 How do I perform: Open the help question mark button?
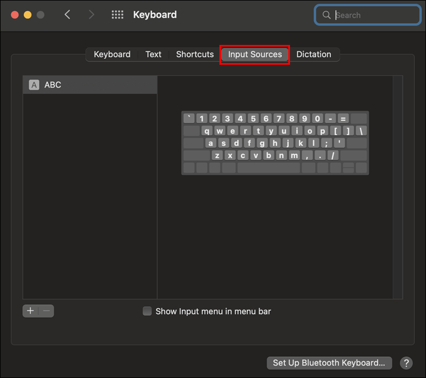pos(406,363)
